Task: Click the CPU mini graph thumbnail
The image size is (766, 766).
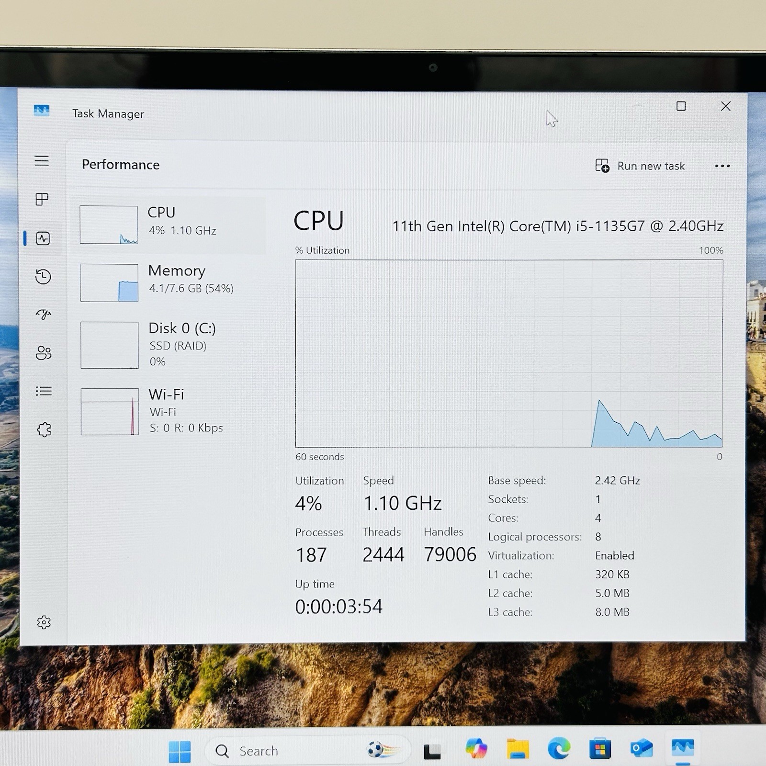Action: tap(109, 225)
